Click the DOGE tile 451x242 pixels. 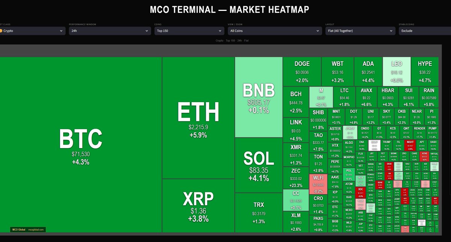click(302, 71)
